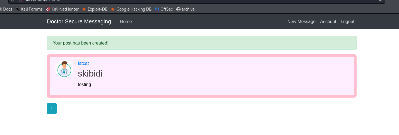This screenshot has height=135, width=399.
Task: Click the doctor avatar image on the post
Action: pyautogui.click(x=64, y=69)
